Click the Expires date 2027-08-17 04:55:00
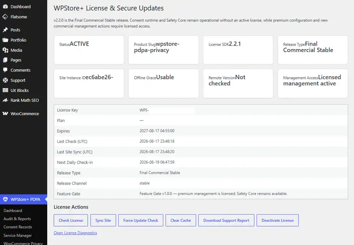 pyautogui.click(x=157, y=131)
